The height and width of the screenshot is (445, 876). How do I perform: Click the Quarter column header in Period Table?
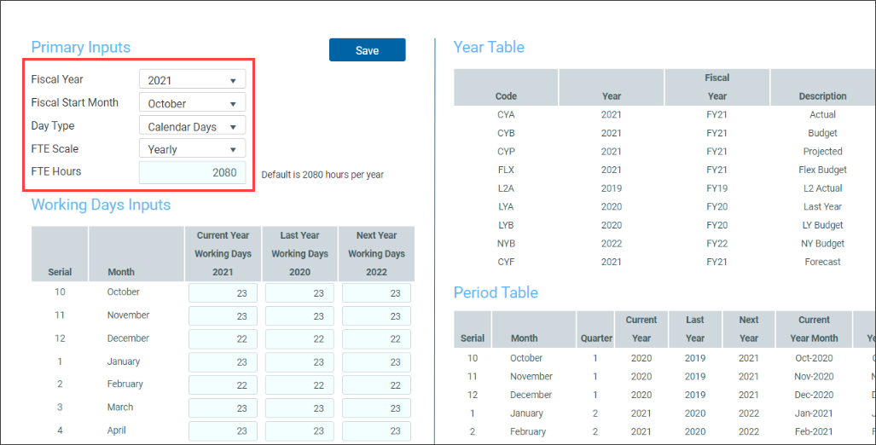click(x=596, y=338)
